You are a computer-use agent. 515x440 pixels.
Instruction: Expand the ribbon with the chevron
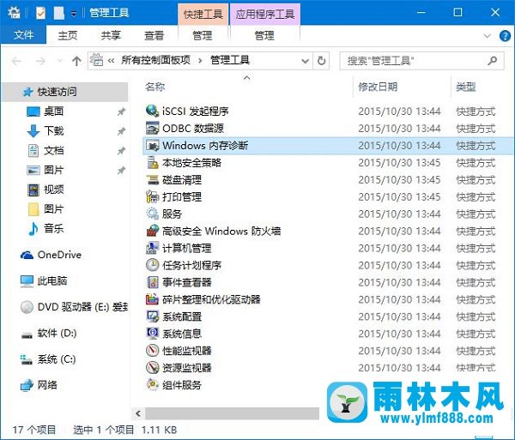pyautogui.click(x=487, y=35)
